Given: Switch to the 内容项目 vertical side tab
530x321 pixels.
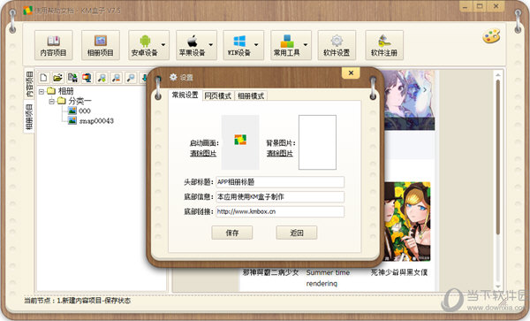Looking at the screenshot, I should tap(29, 83).
